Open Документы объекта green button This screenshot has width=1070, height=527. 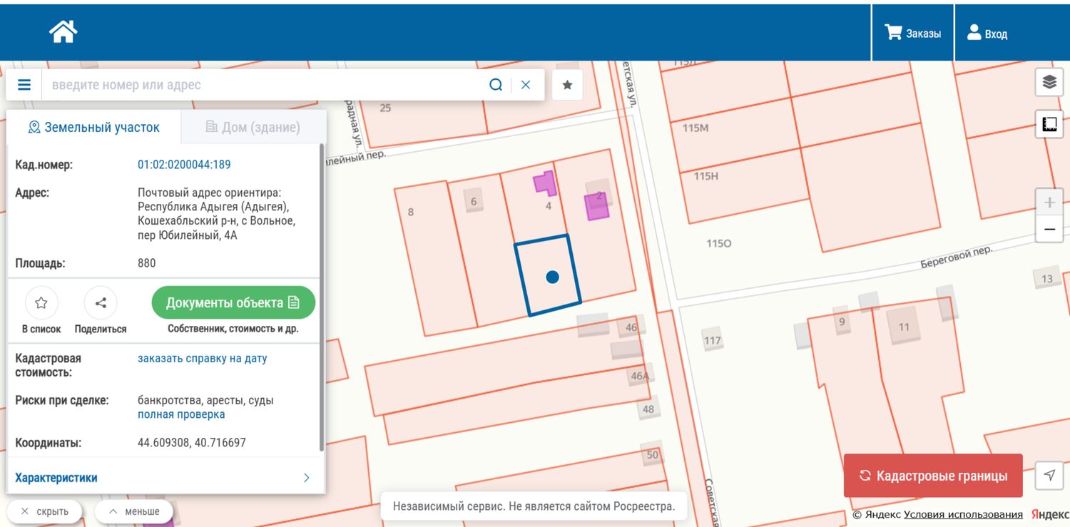(x=233, y=302)
